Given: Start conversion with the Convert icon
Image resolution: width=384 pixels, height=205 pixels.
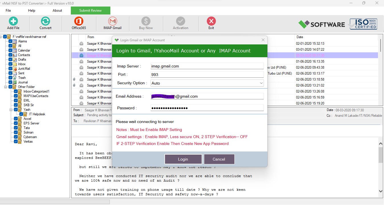Looking at the screenshot, I should pyautogui.click(x=45, y=21).
